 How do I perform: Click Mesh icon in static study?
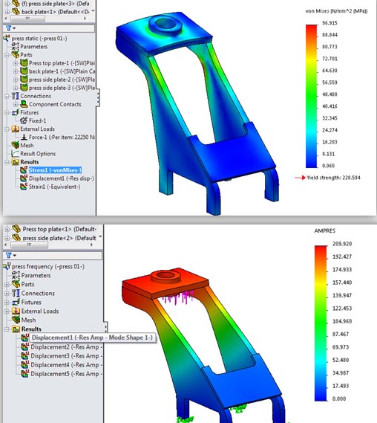[16, 146]
